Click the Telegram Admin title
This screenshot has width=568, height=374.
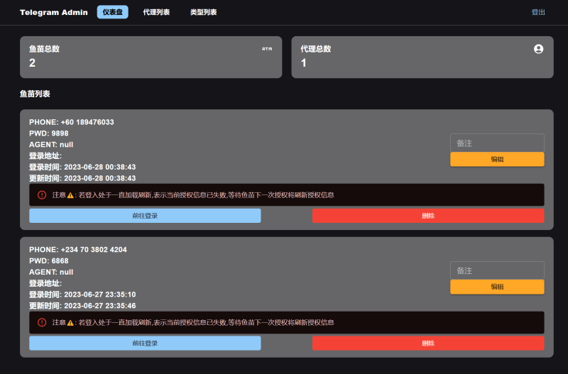tap(54, 12)
